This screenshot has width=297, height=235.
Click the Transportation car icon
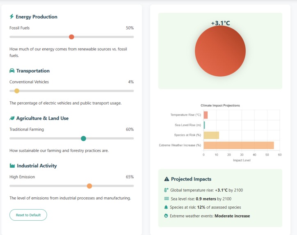(x=12, y=71)
